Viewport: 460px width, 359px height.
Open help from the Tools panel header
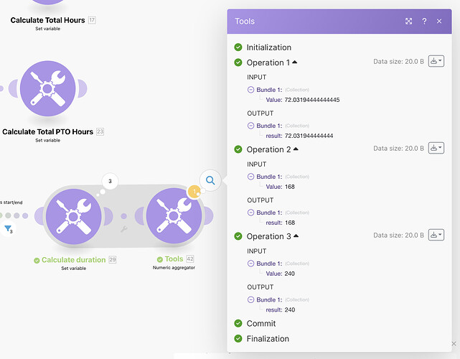(424, 22)
